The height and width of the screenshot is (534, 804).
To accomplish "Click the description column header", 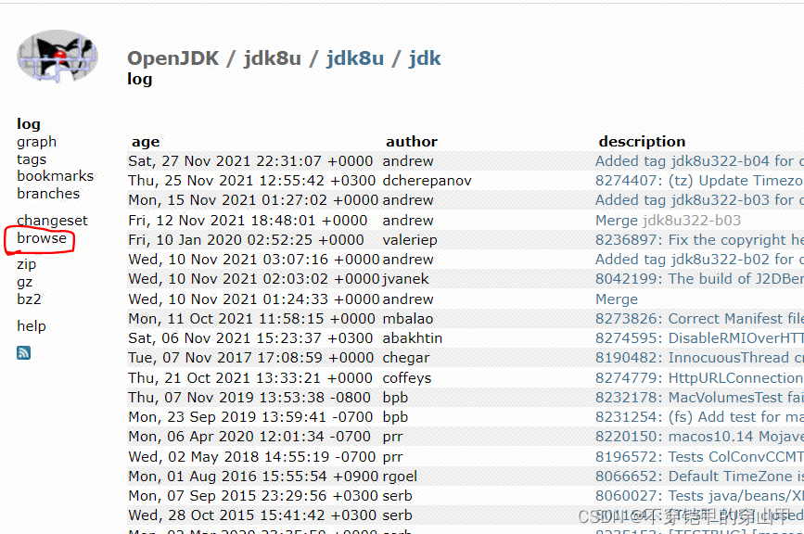I will point(642,141).
